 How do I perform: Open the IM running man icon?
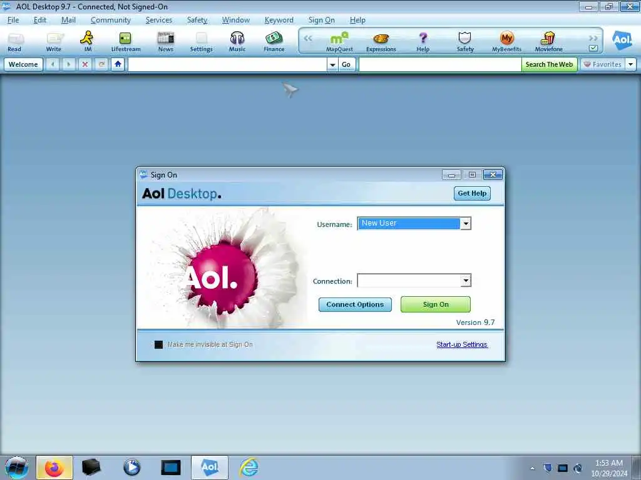tap(87, 42)
